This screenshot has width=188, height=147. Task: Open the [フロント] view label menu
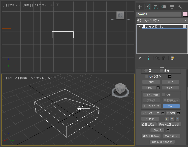(15, 5)
